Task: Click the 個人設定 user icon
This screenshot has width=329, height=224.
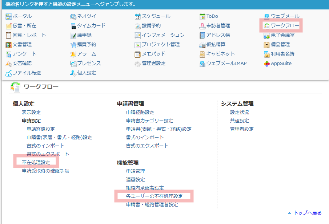Action: pyautogui.click(x=73, y=73)
